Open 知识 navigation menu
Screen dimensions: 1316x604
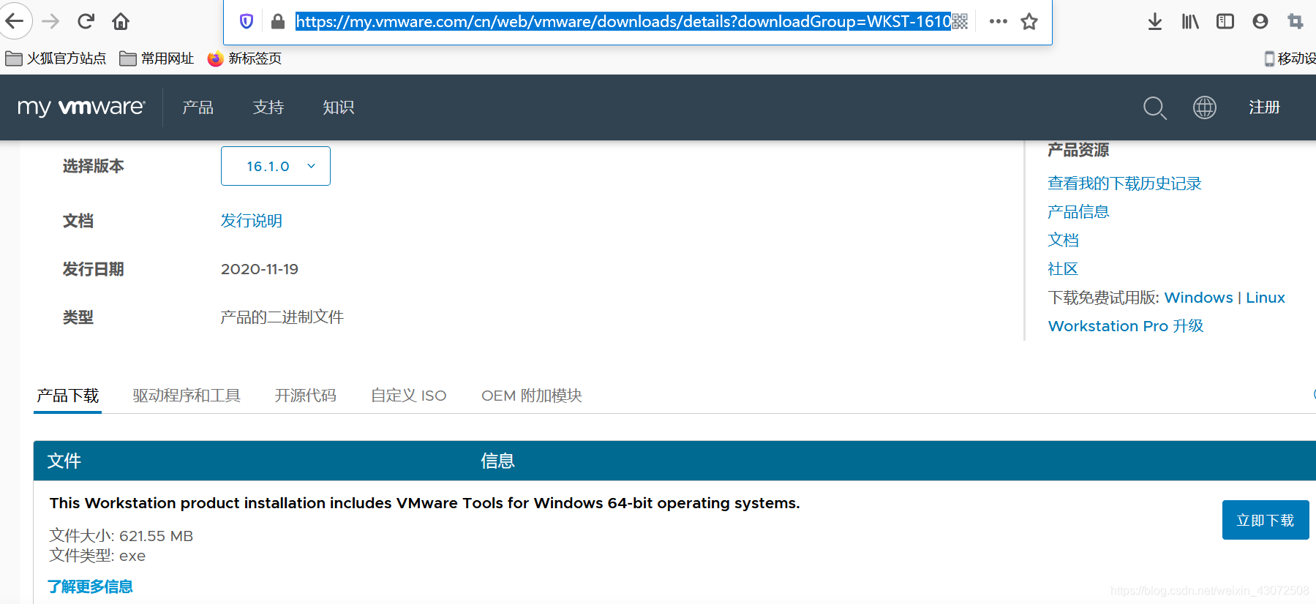[x=338, y=107]
